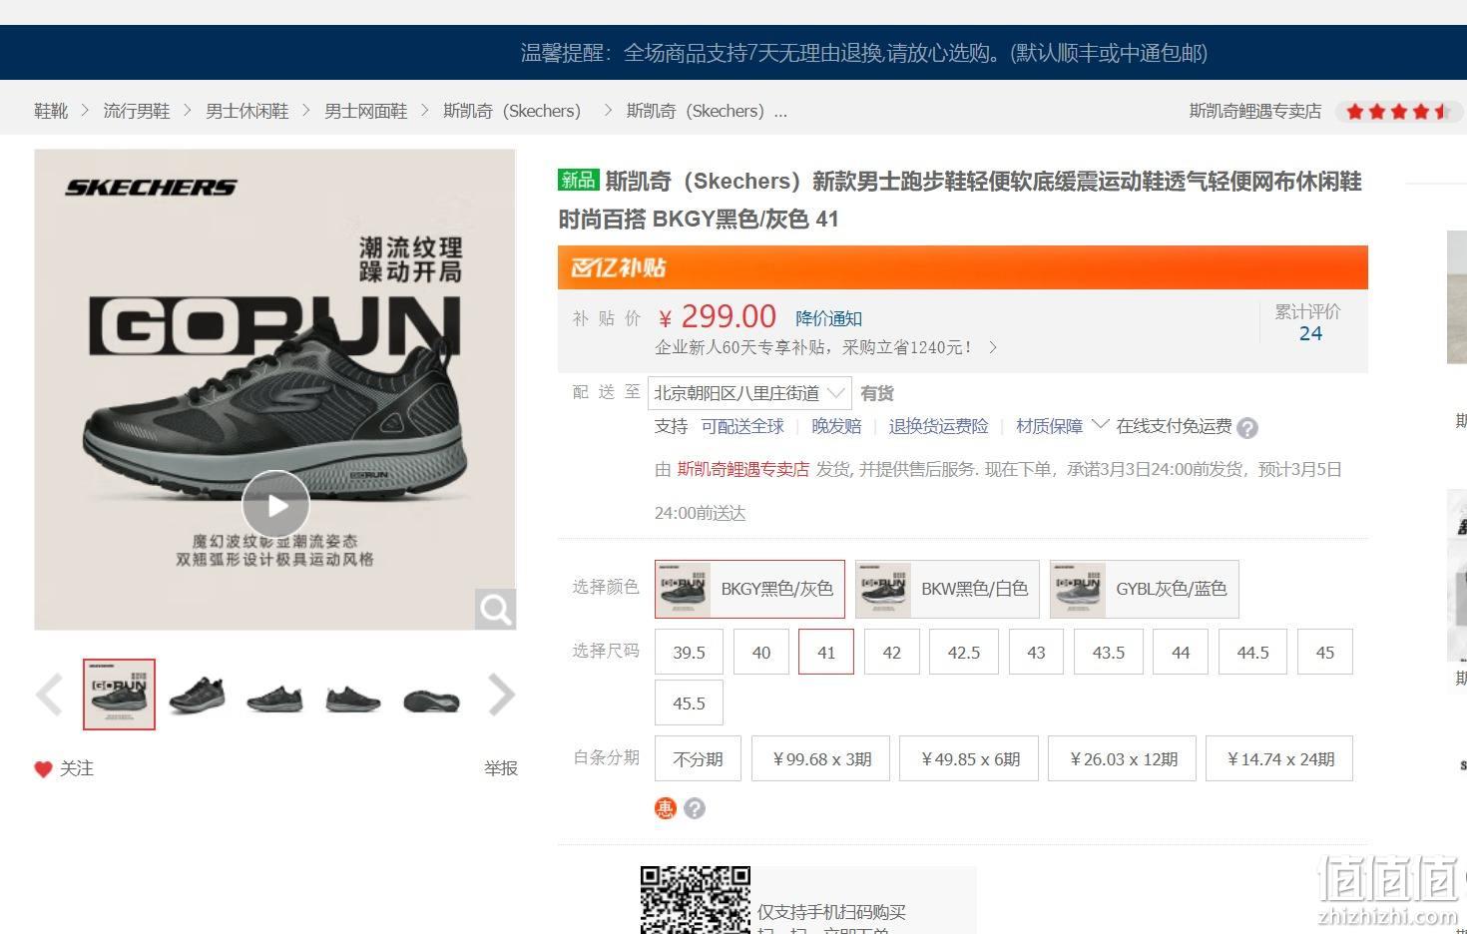
Task: Click 材质保障 service link
Action: [1049, 426]
